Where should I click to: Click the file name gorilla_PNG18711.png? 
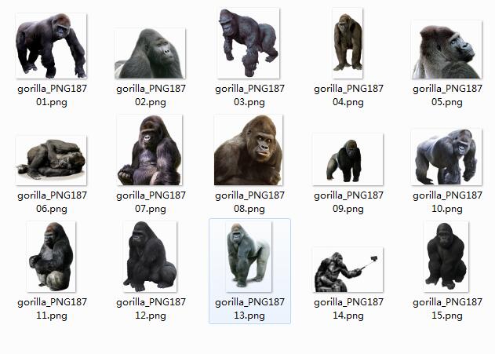pyautogui.click(x=52, y=308)
